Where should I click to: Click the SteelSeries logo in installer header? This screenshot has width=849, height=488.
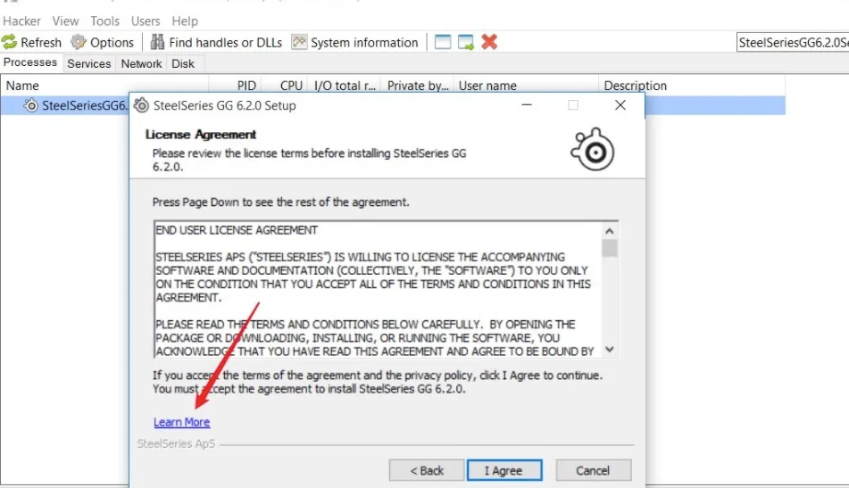593,149
